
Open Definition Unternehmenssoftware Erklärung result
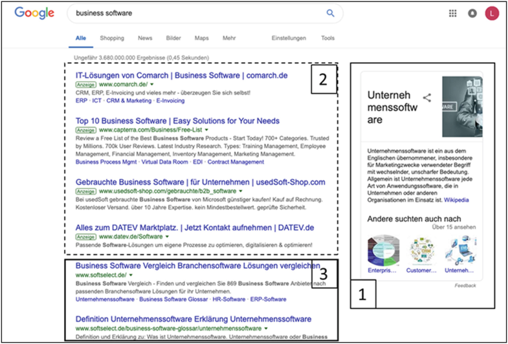pyautogui.click(x=193, y=319)
